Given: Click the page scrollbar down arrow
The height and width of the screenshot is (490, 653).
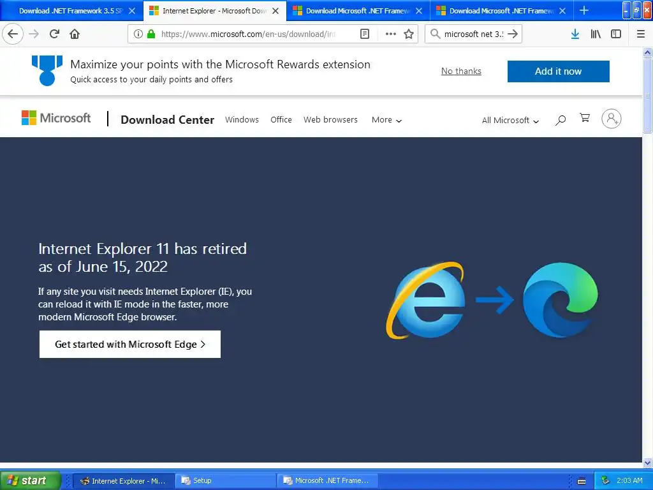Looking at the screenshot, I should 647,463.
